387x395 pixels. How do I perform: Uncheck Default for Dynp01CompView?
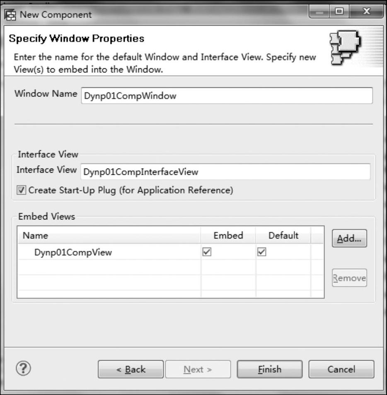[x=262, y=252]
